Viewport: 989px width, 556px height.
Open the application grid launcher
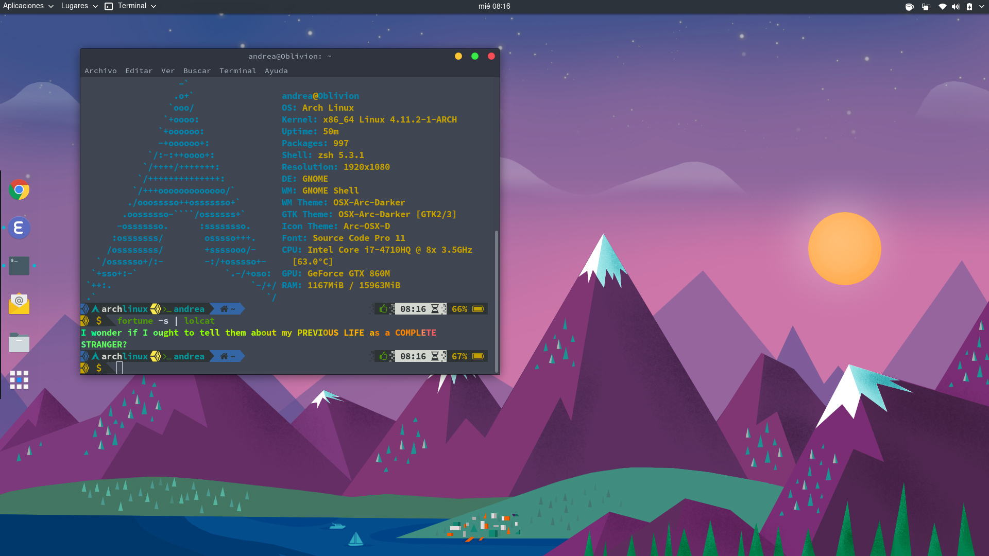point(19,380)
